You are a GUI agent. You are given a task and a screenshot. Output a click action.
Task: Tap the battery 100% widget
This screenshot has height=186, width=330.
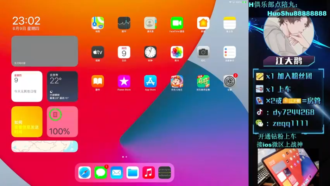click(x=62, y=122)
